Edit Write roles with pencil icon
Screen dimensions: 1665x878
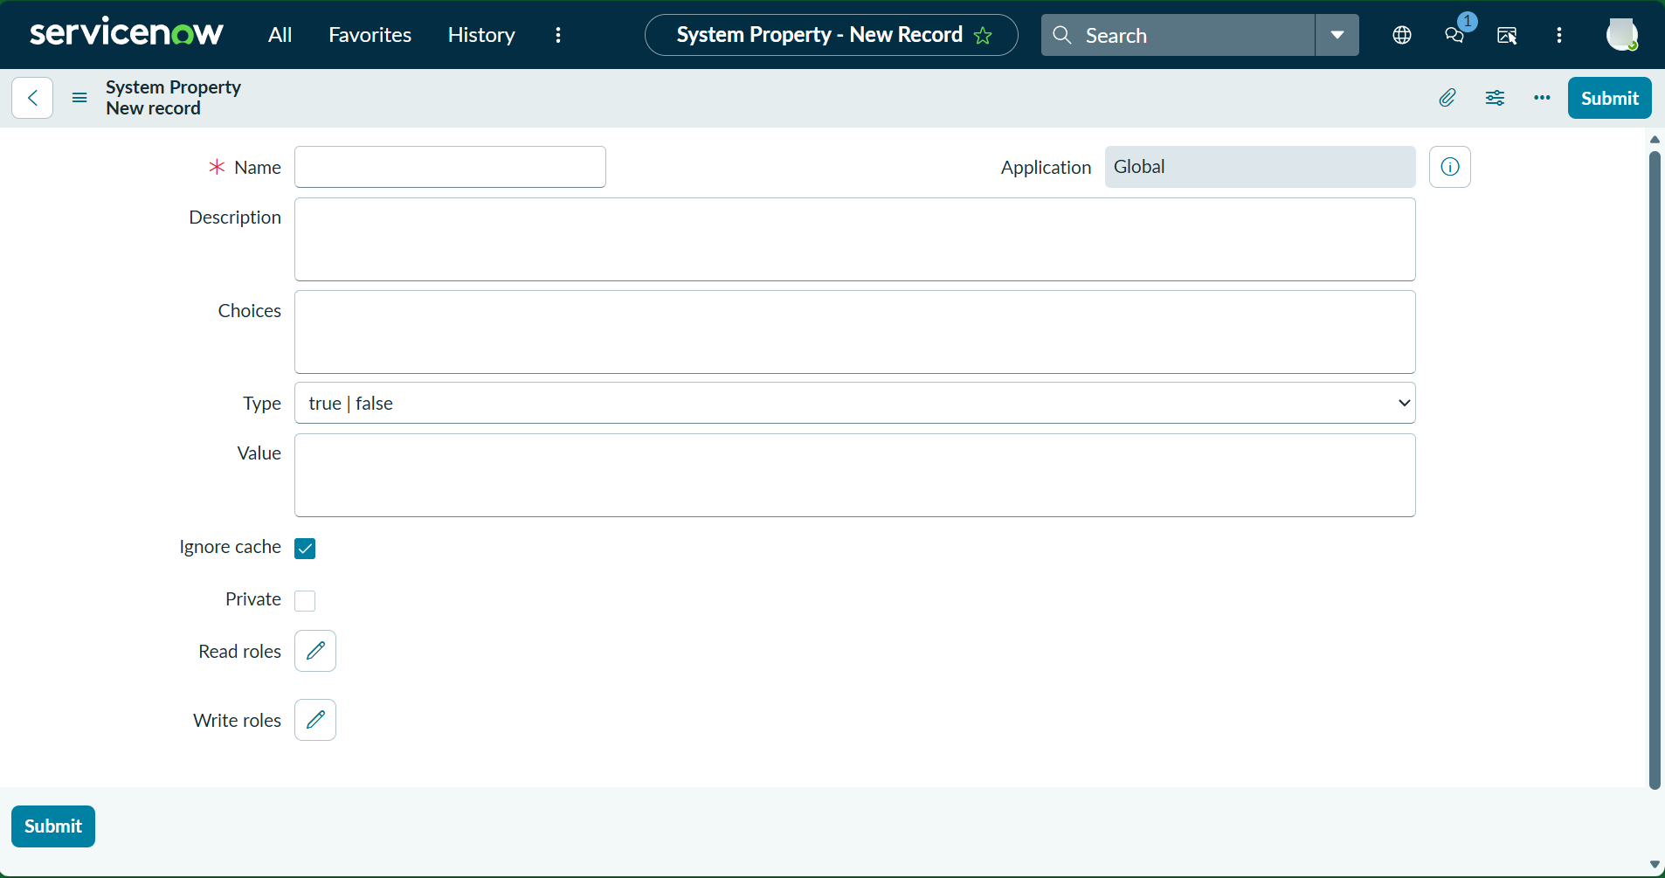click(x=315, y=720)
